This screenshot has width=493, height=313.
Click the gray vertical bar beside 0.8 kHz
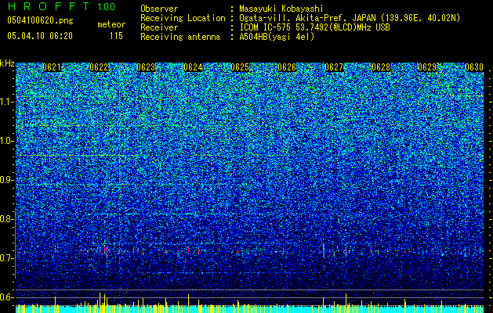coord(15,243)
